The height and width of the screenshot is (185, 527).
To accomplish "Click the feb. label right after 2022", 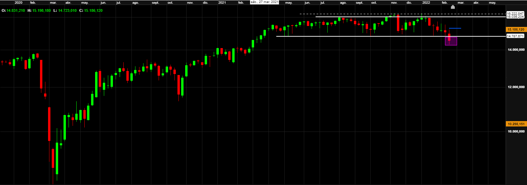I will pyautogui.click(x=444, y=2).
